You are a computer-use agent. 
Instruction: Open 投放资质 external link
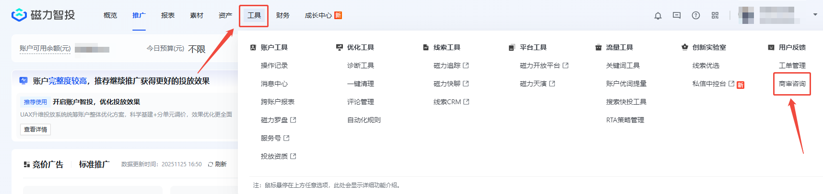coord(278,156)
